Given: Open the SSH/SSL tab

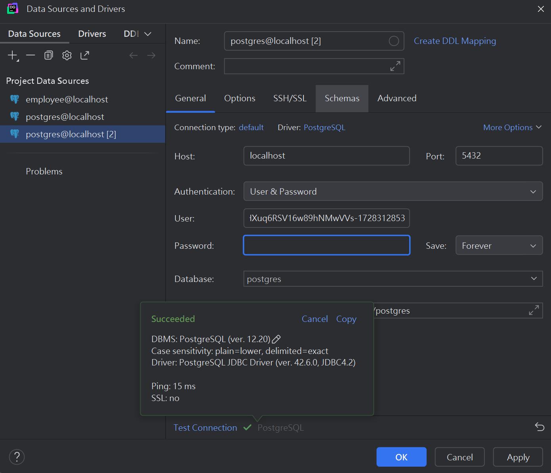Looking at the screenshot, I should (x=290, y=98).
